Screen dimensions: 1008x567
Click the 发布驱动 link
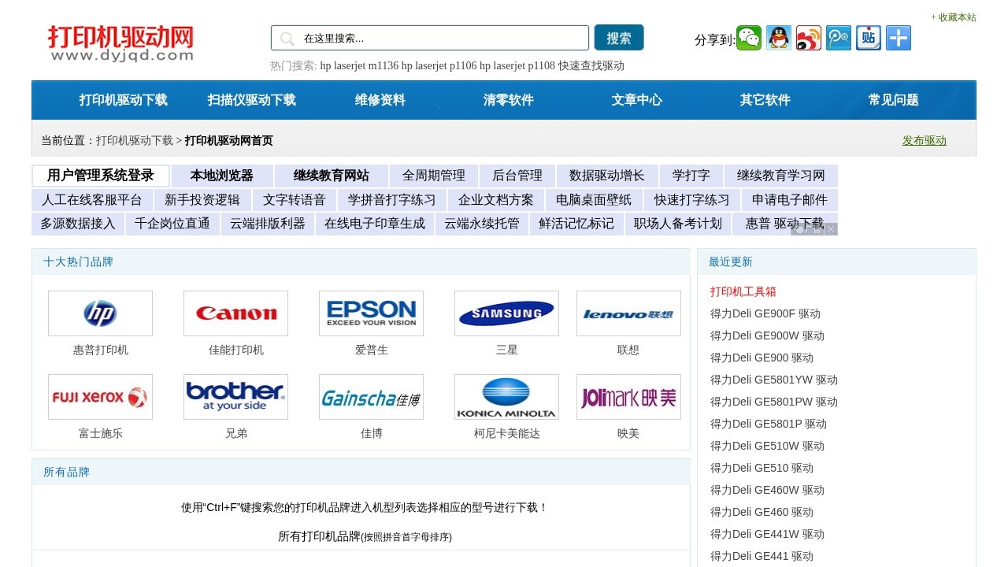pyautogui.click(x=924, y=140)
